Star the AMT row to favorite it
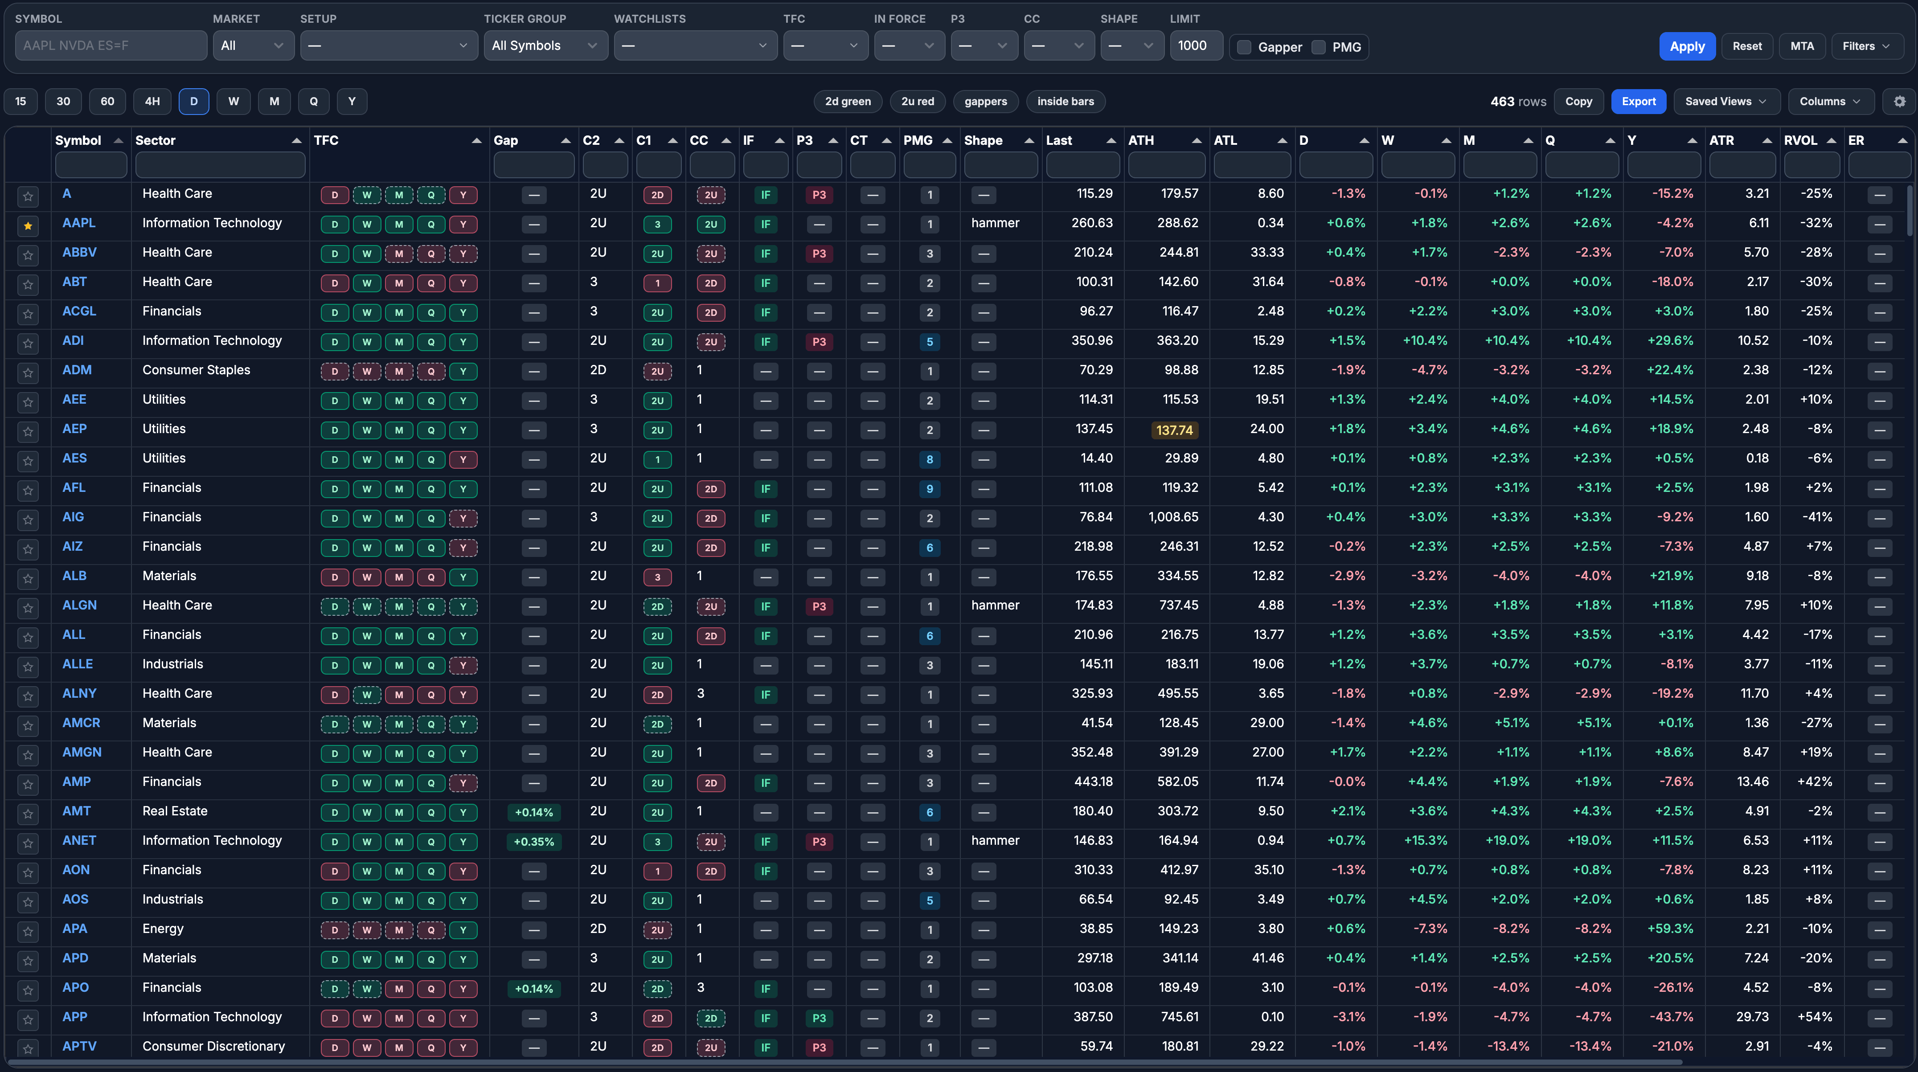 [28, 814]
